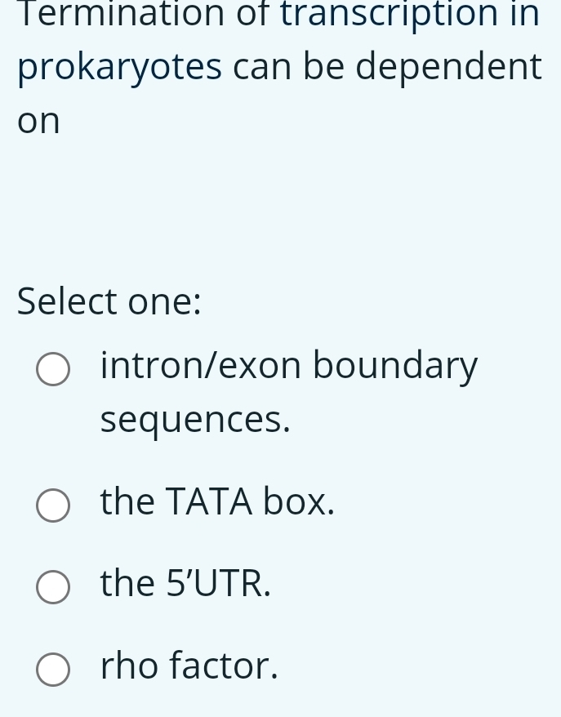Click the Select one label
The image size is (561, 717).
pyautogui.click(x=109, y=301)
